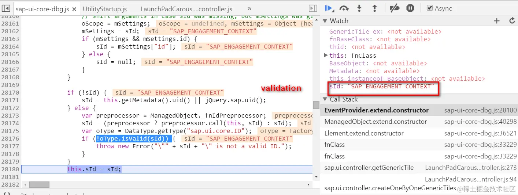Step out of current function

pos(374,8)
